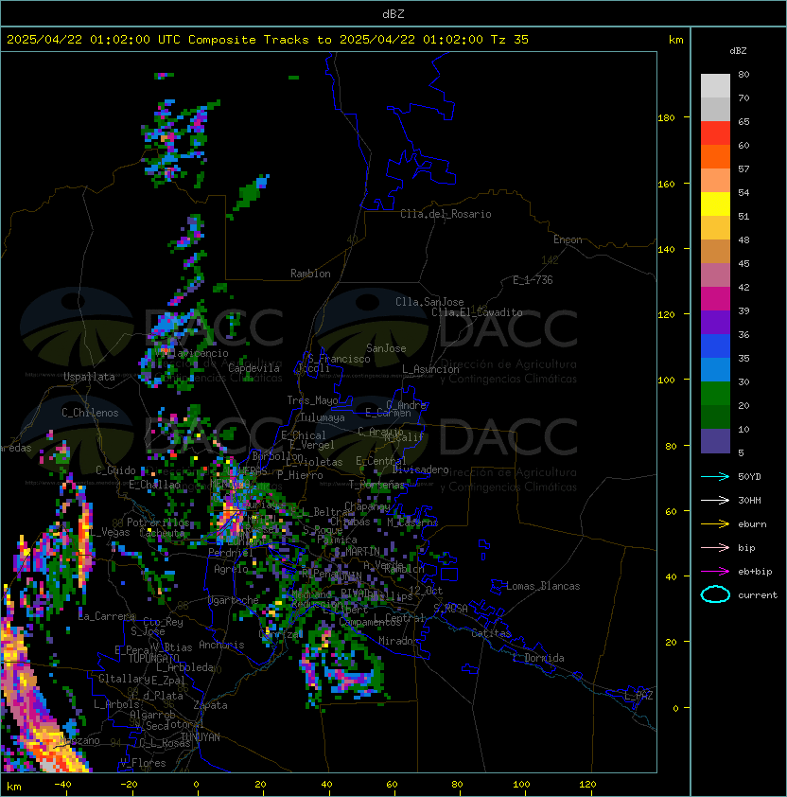Image resolution: width=787 pixels, height=797 pixels.
Task: Click the 'Potrerillos' map label
Action: click(158, 522)
